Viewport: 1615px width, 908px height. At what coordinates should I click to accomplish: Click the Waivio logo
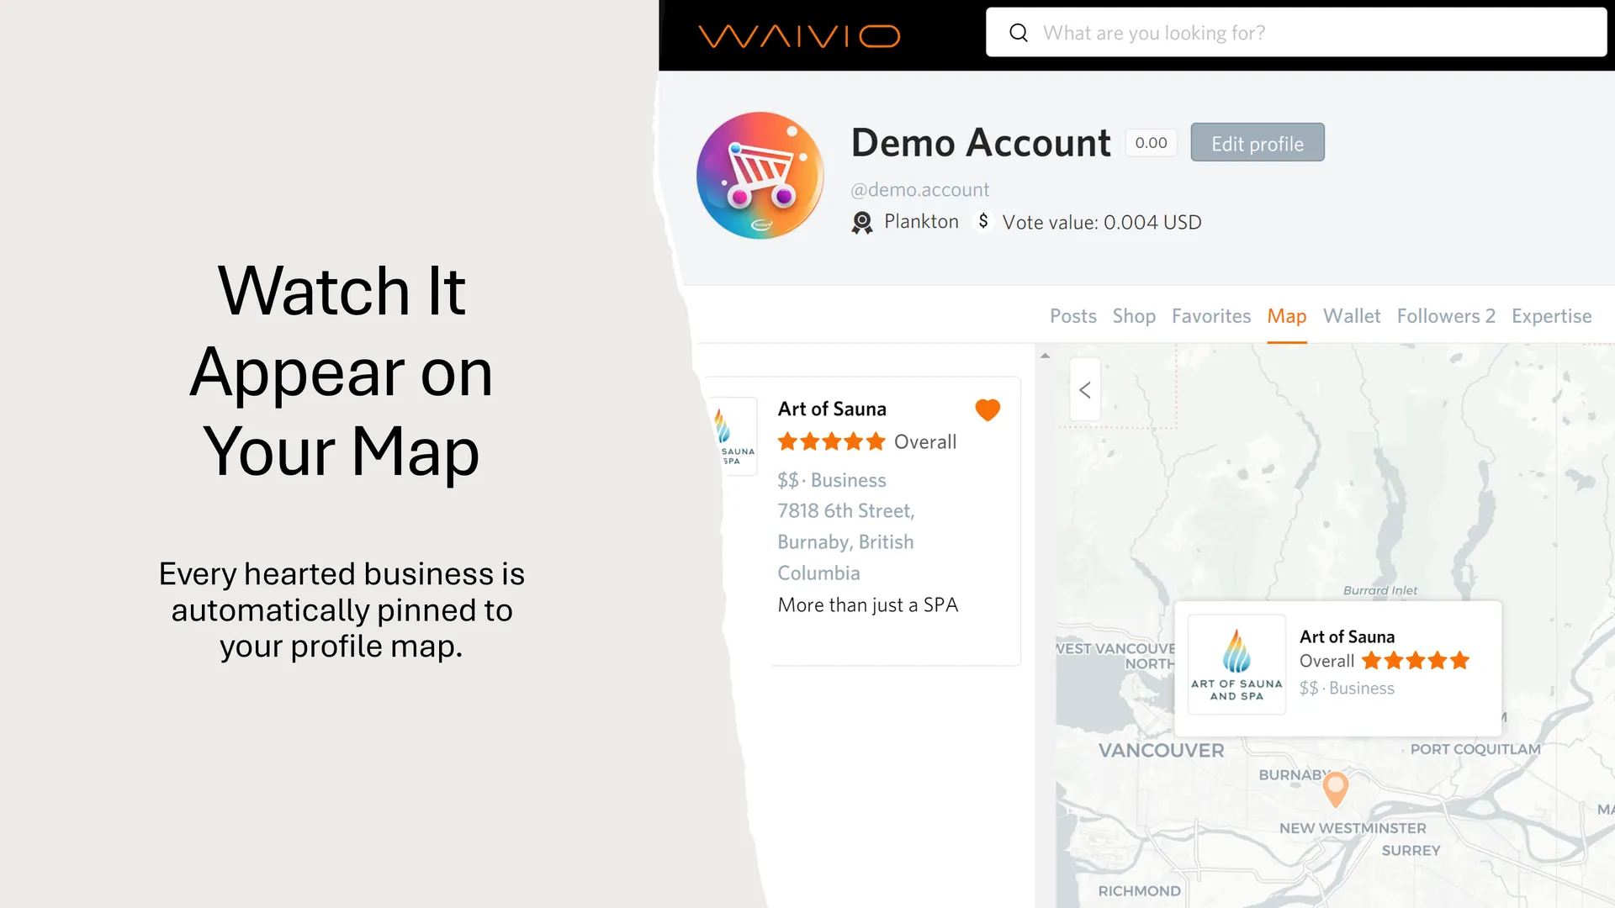point(799,36)
